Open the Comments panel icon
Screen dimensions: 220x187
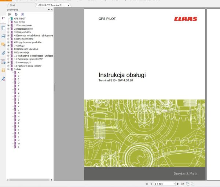click(3, 45)
